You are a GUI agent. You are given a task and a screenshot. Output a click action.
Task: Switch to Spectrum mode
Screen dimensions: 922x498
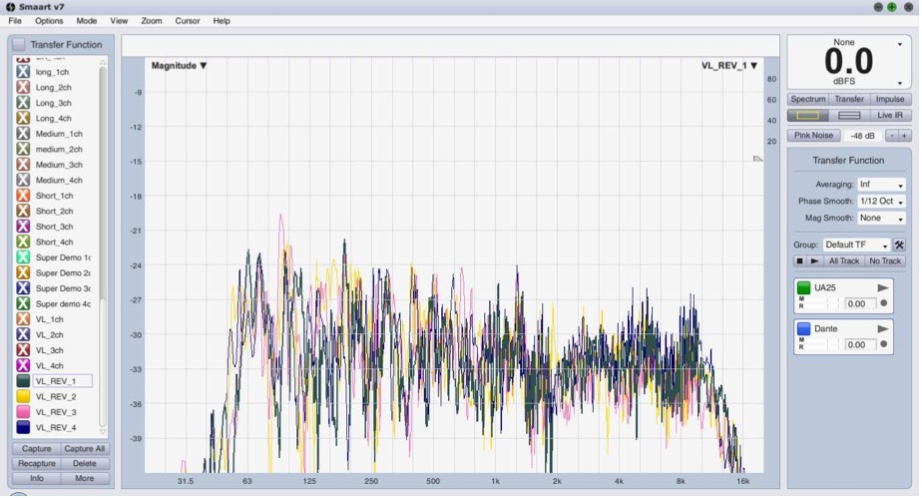[x=808, y=99]
